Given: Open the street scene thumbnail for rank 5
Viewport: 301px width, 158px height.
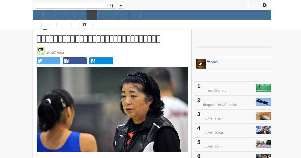Looking at the screenshot, I should [263, 144].
